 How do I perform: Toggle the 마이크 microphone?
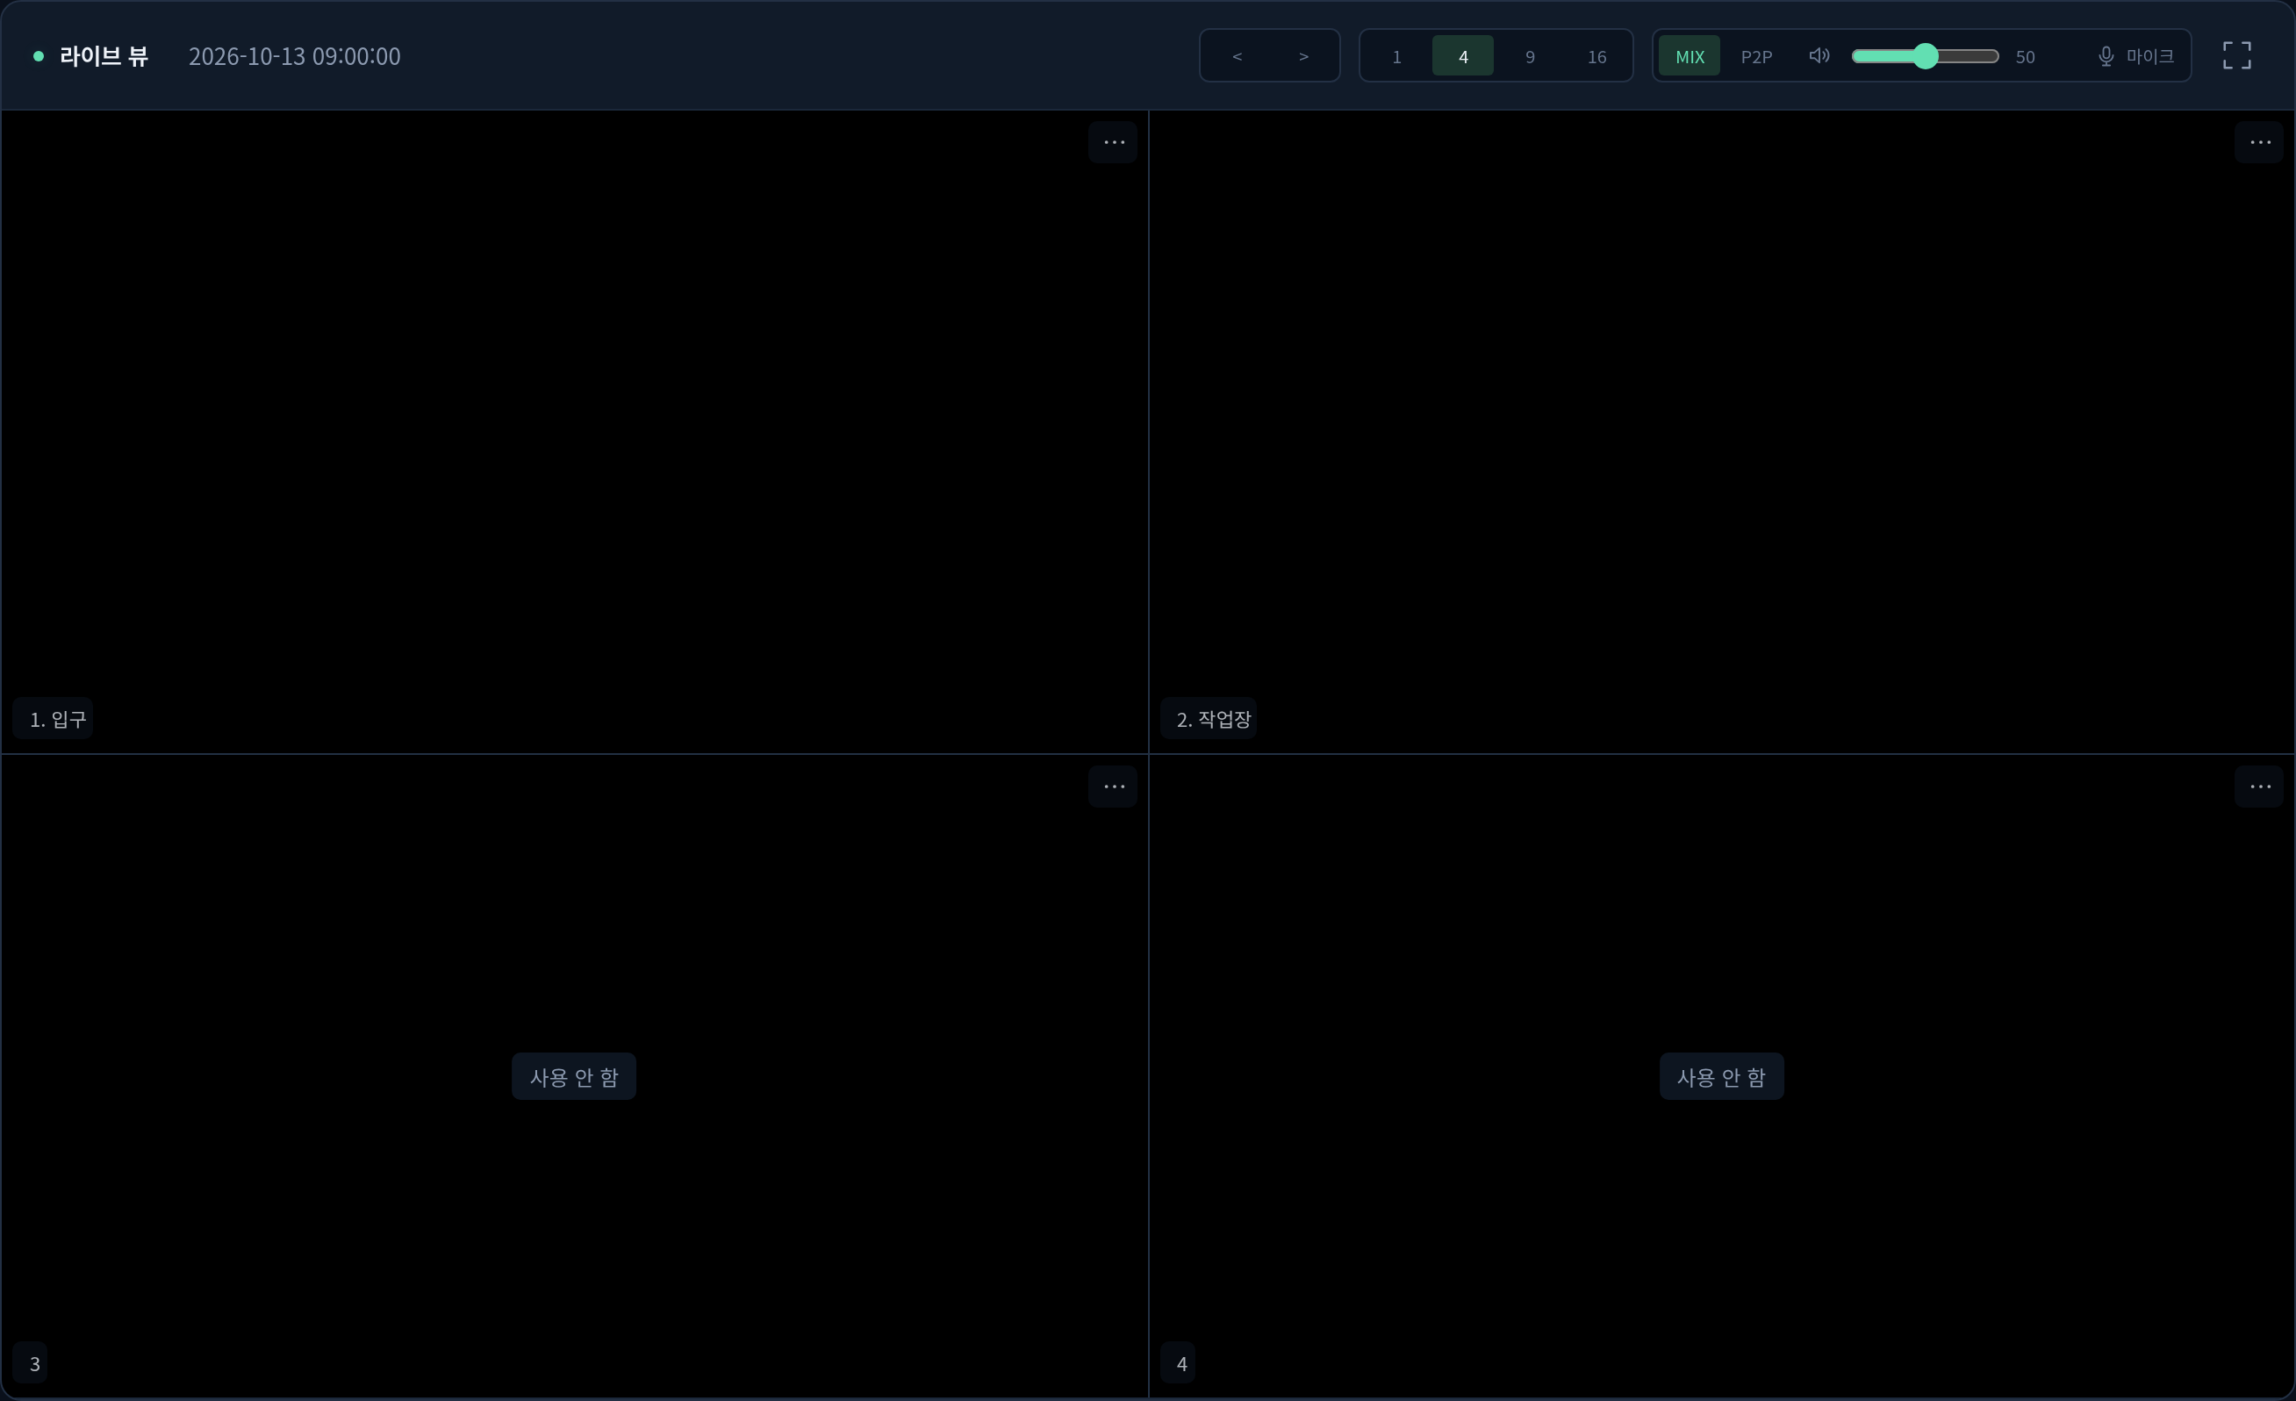(2135, 56)
